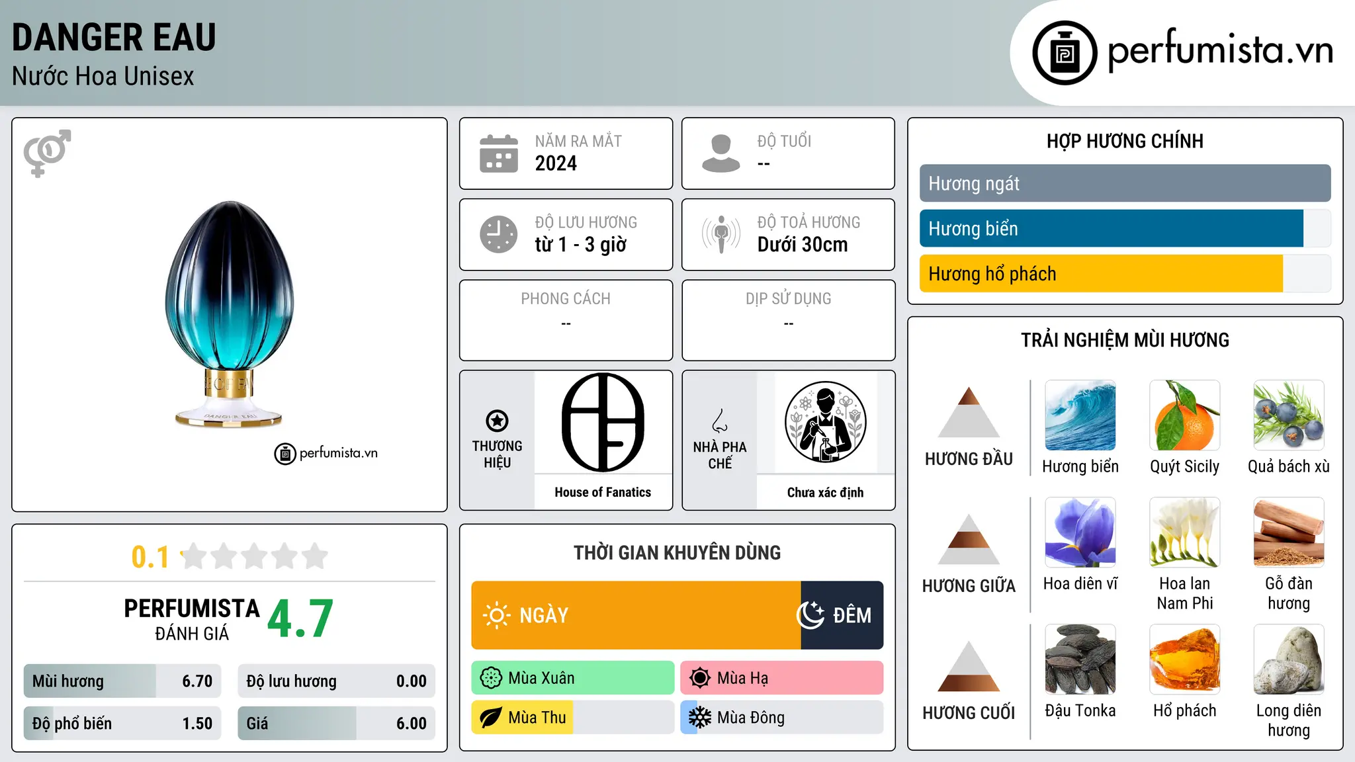Viewport: 1355px width, 762px height.
Task: Click the Nước Hoa Unisex subtitle
Action: coord(103,76)
